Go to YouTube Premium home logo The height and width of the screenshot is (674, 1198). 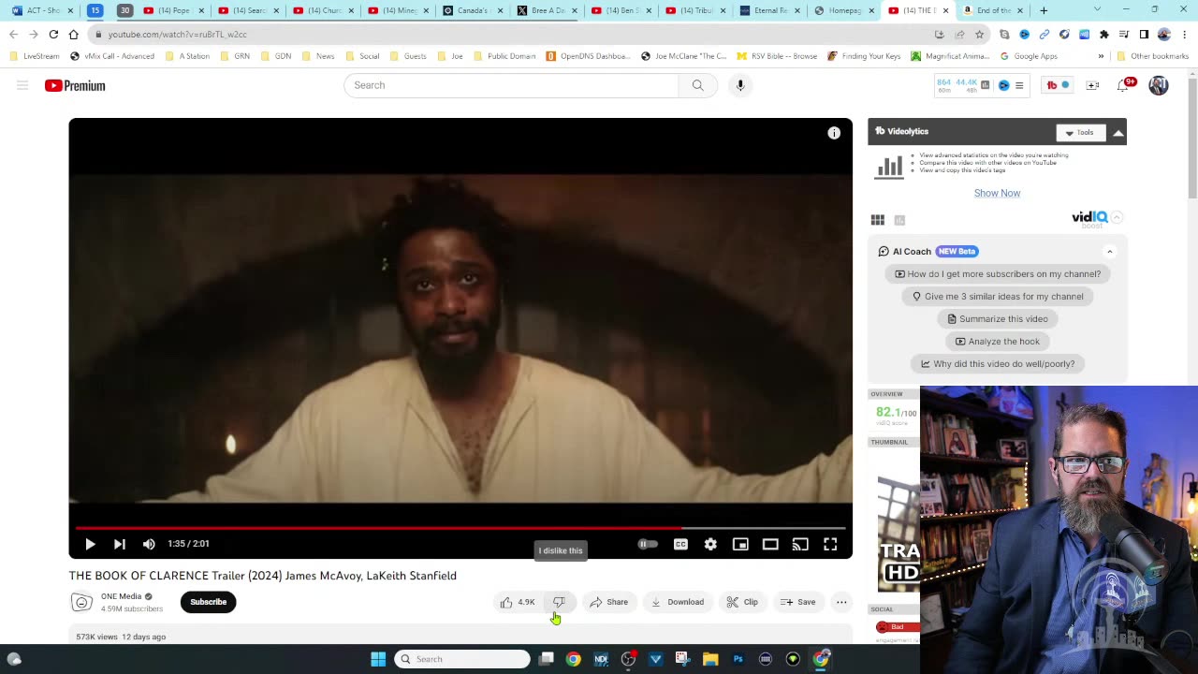[75, 85]
